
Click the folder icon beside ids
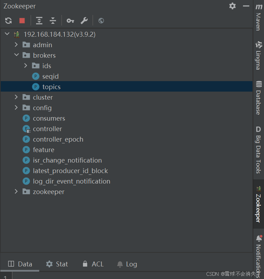point(36,66)
